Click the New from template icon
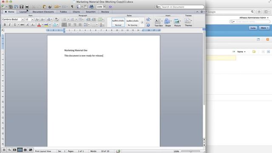The height and width of the screenshot is (153, 272). [11, 7]
